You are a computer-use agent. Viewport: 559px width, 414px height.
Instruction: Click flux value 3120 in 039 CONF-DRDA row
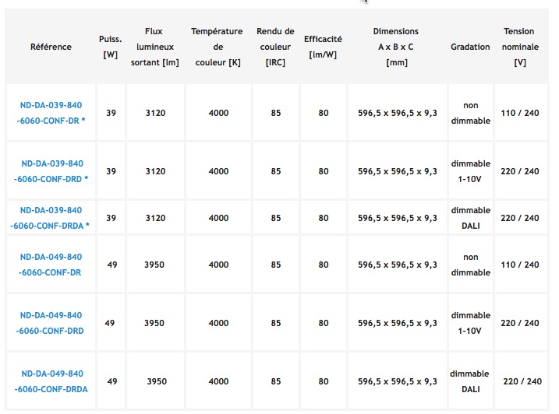[155, 218]
